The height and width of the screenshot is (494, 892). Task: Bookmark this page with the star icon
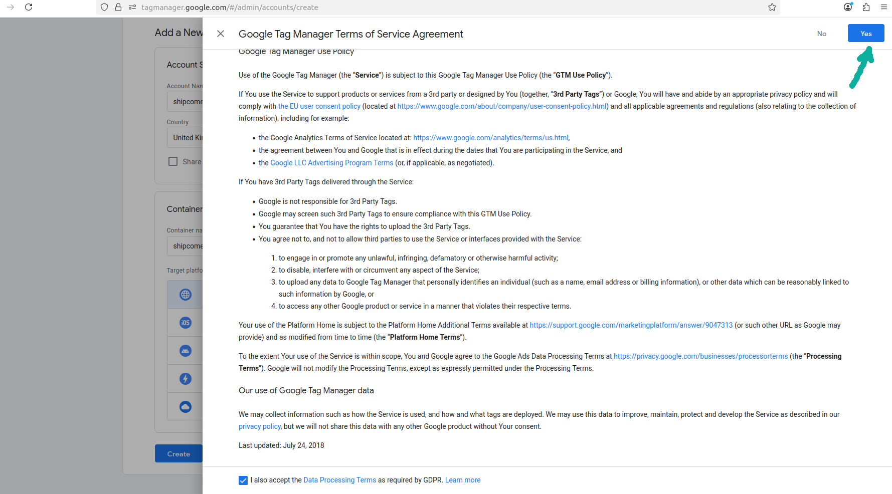pyautogui.click(x=772, y=7)
